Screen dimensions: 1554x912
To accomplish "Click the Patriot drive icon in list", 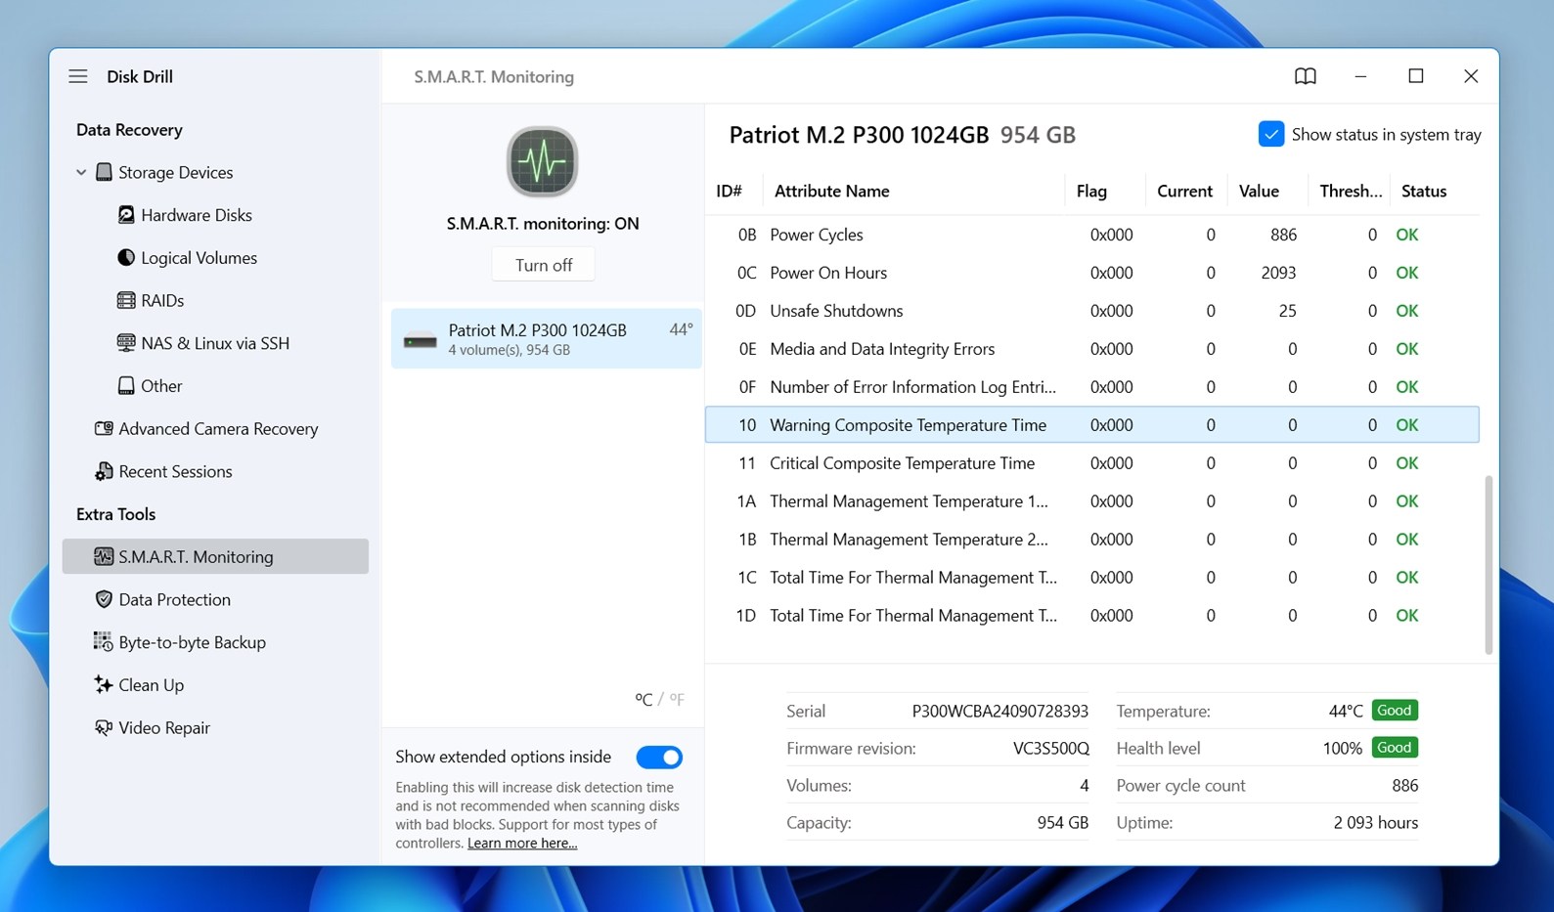I will point(421,341).
